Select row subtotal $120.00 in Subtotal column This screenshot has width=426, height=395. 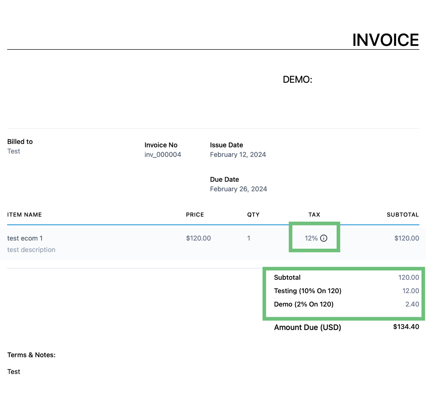[x=407, y=238]
